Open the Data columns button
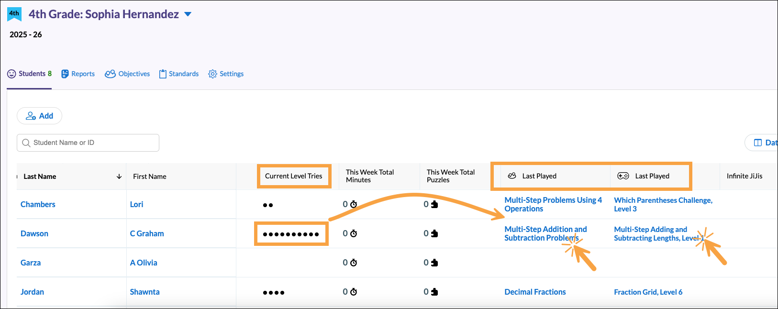This screenshot has width=778, height=309. click(x=763, y=143)
